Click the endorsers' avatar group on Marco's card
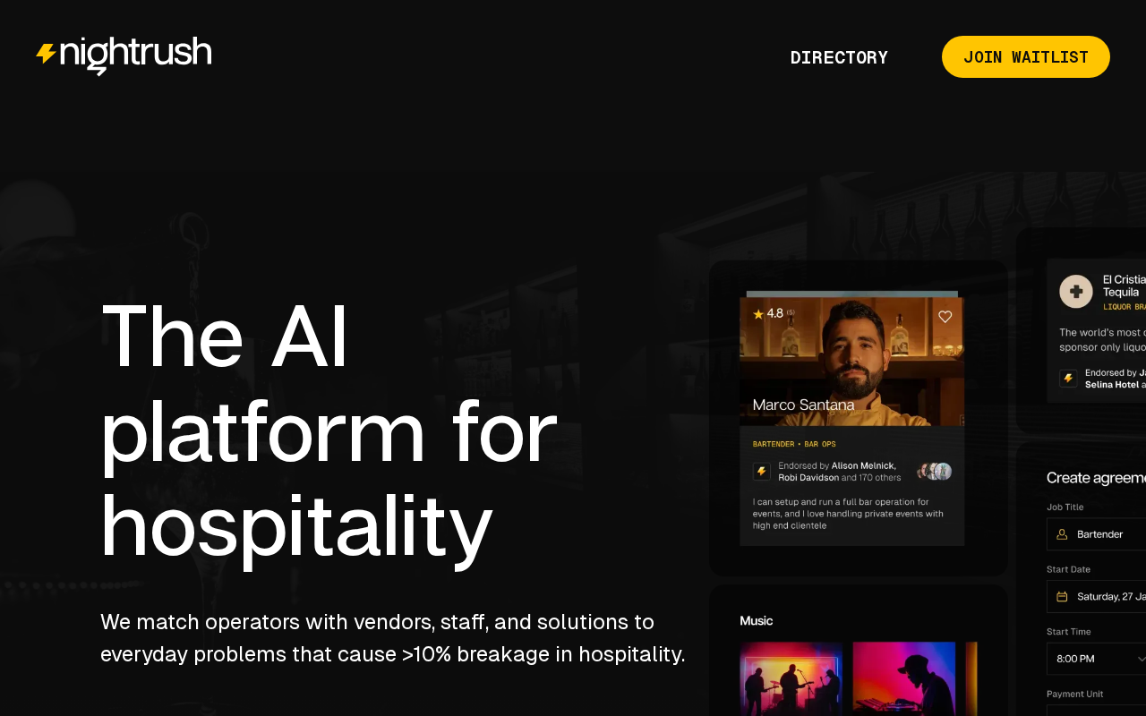This screenshot has width=1146, height=716. [x=935, y=472]
